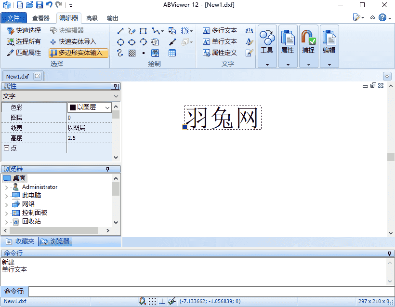
Task: Pick the Hatch fill tool
Action: 132,52
